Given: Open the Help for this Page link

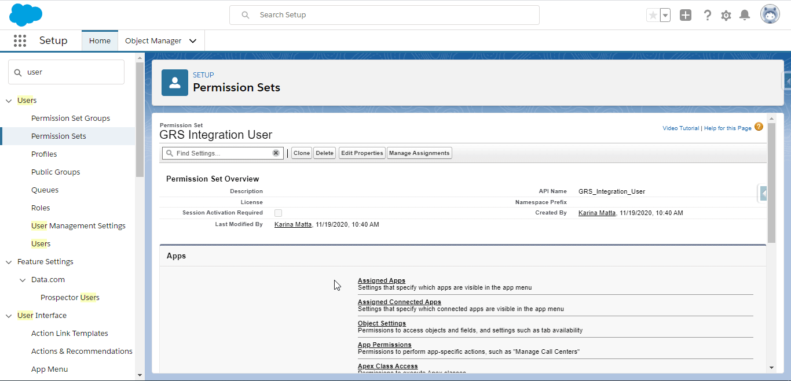Looking at the screenshot, I should (728, 128).
